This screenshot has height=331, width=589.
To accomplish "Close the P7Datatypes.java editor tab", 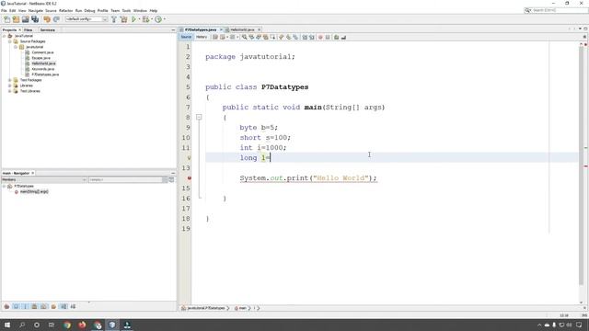I will coord(221,29).
